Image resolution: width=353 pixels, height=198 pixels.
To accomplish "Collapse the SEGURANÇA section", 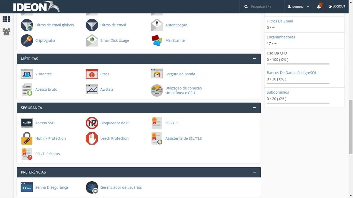I will (254, 108).
